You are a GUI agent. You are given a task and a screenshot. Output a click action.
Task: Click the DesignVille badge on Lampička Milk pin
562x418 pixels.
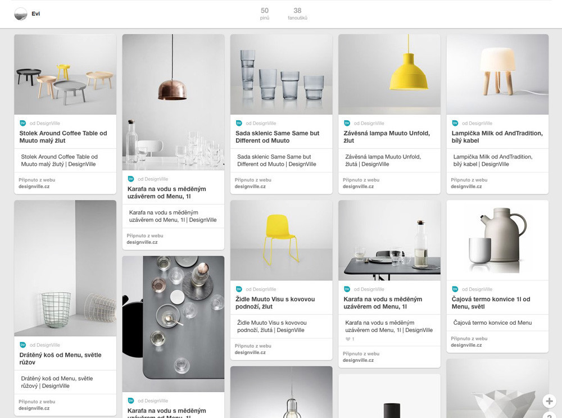[455, 123]
